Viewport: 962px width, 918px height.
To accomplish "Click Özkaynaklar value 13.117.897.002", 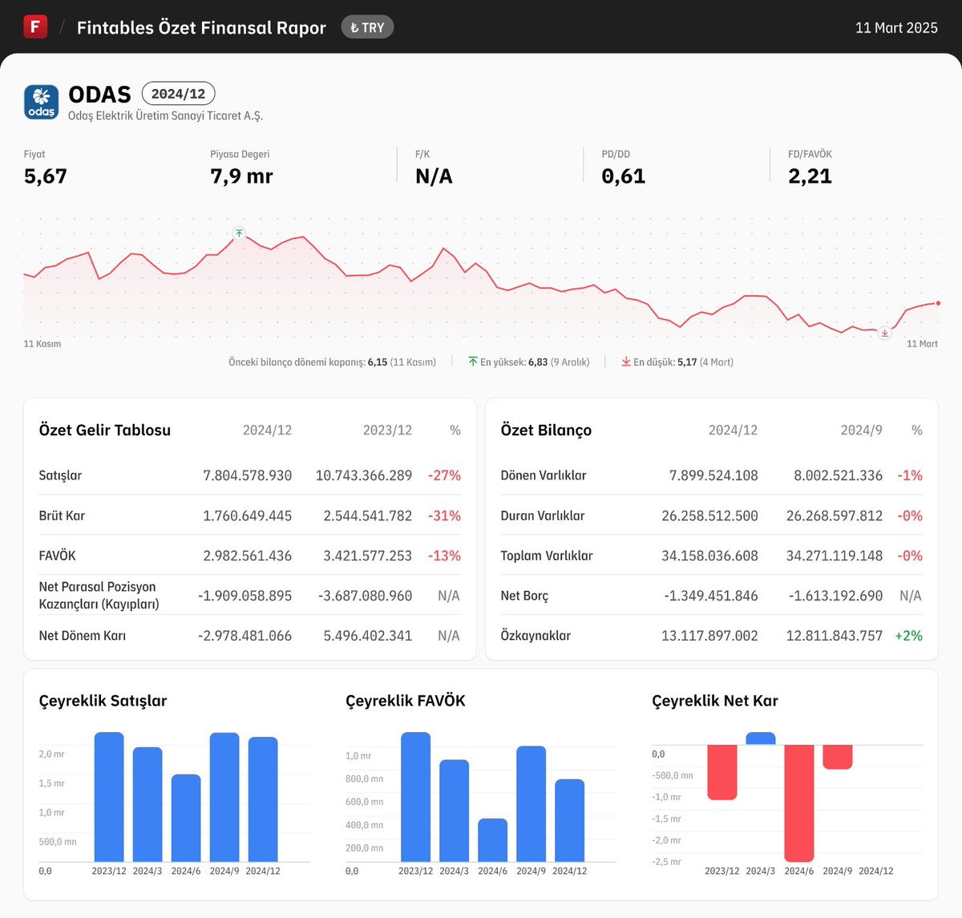I will tap(709, 636).
